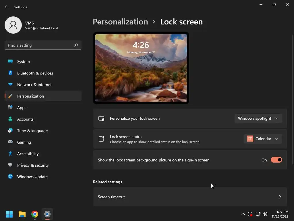The height and width of the screenshot is (221, 294).
Task: Go to Apps settings
Action: tap(43, 108)
